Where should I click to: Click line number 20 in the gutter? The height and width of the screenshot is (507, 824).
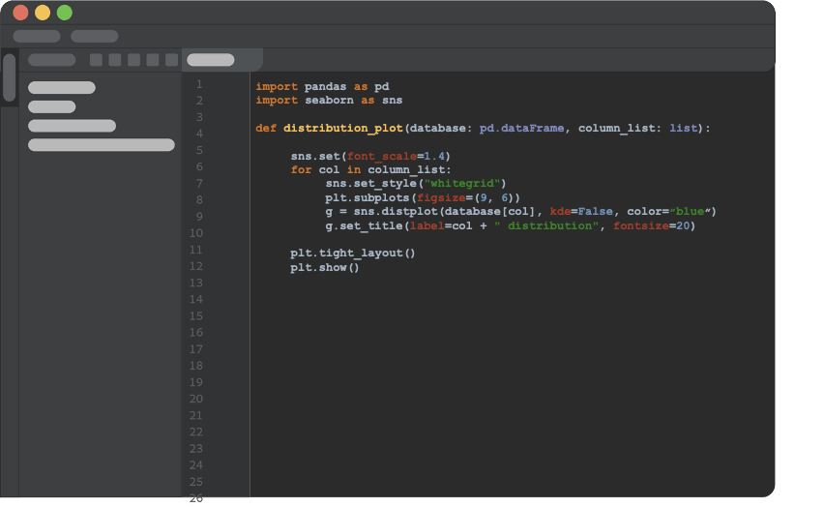click(196, 399)
